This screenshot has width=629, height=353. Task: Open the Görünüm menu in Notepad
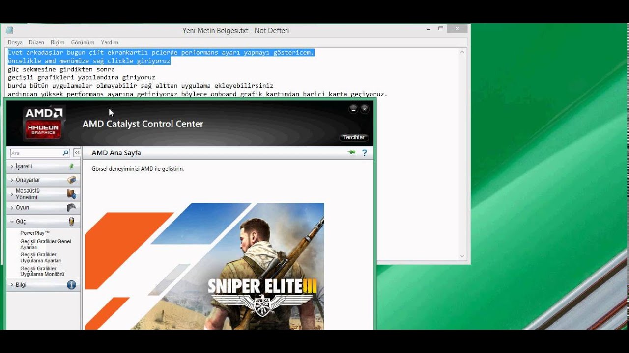click(83, 42)
